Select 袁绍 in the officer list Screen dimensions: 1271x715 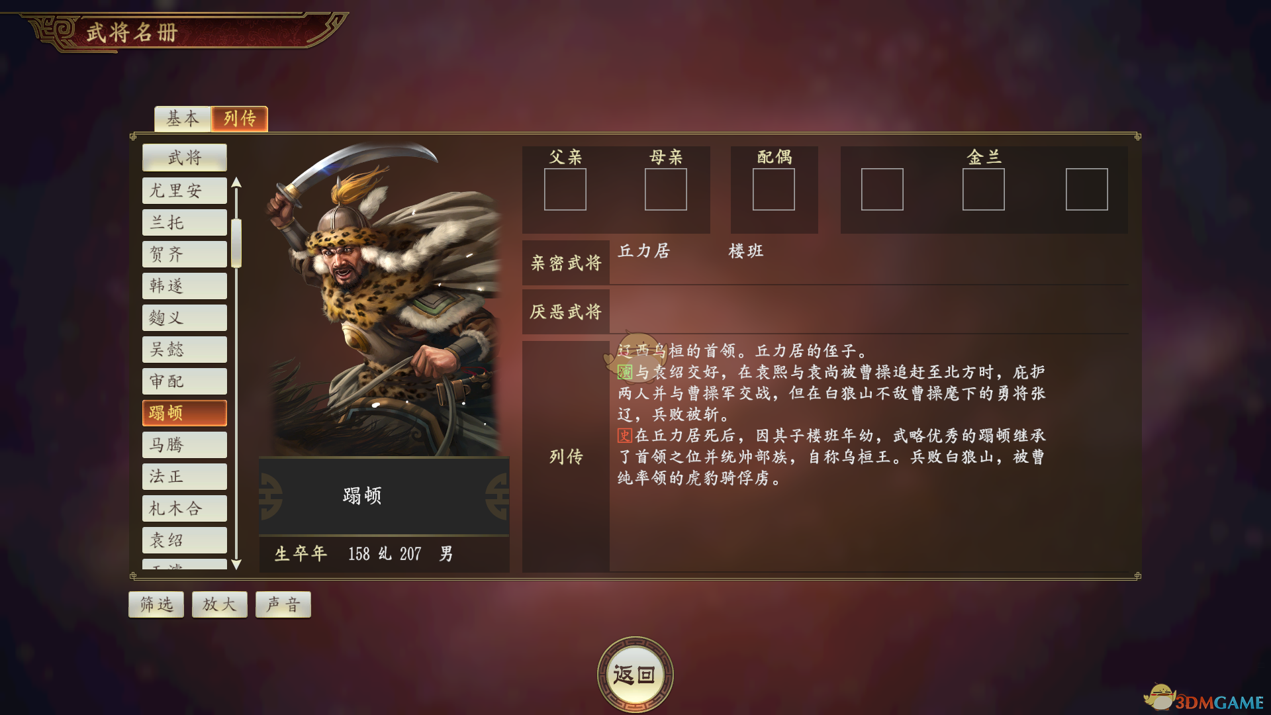tap(185, 540)
